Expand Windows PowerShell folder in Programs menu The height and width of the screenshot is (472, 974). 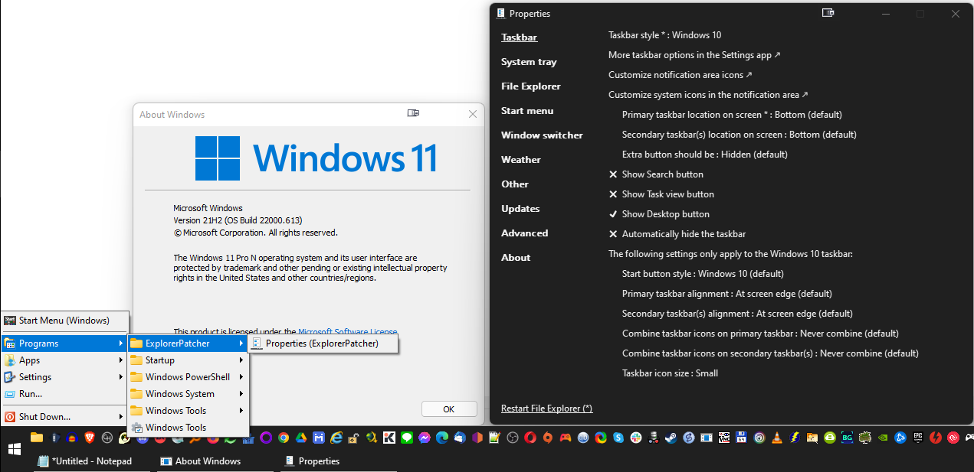point(188,377)
